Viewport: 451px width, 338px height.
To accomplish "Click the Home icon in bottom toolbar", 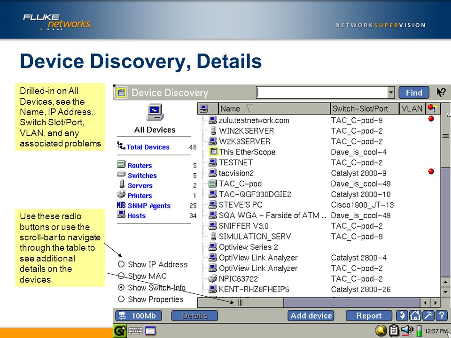I will pos(415,315).
